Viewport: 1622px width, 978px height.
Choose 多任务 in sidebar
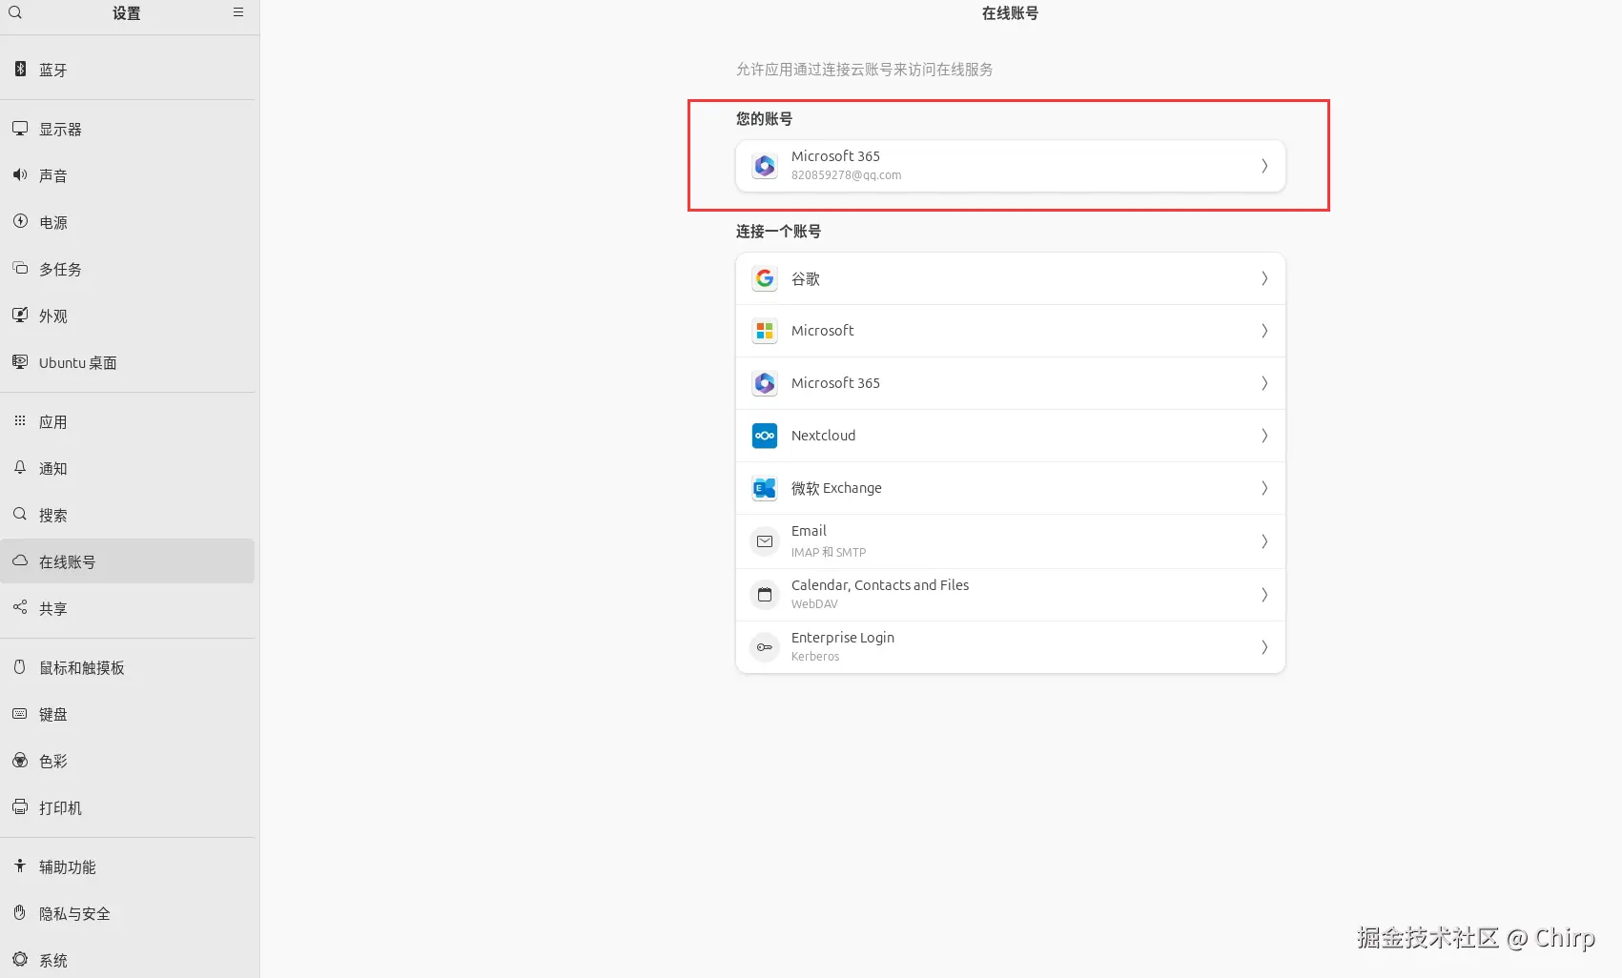point(128,269)
